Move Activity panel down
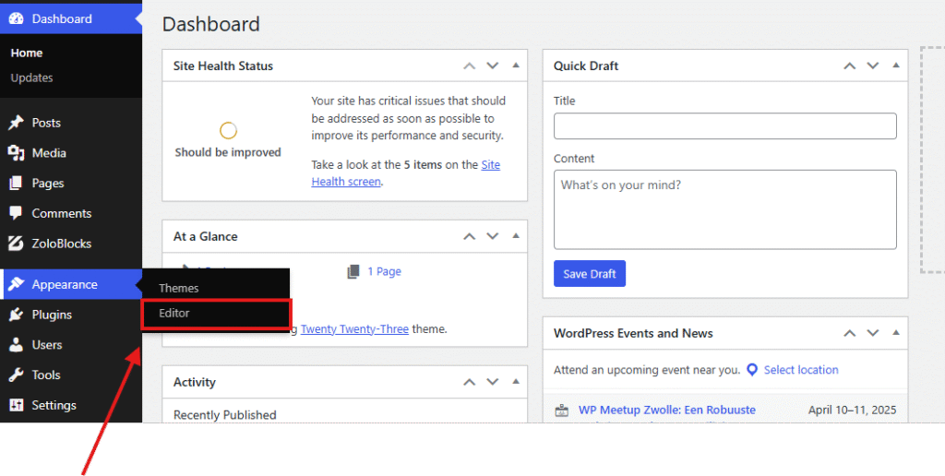This screenshot has width=945, height=476. [x=493, y=382]
